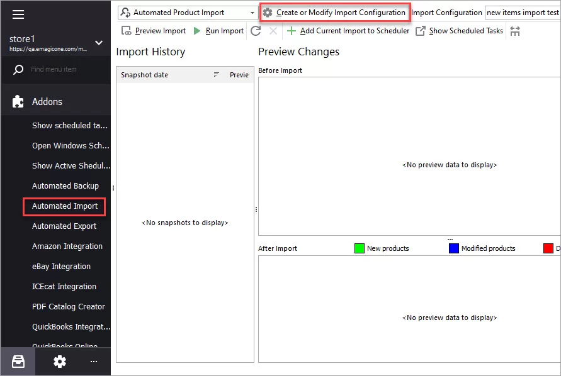
Task: Click the red legend color swatch
Action: click(x=548, y=248)
